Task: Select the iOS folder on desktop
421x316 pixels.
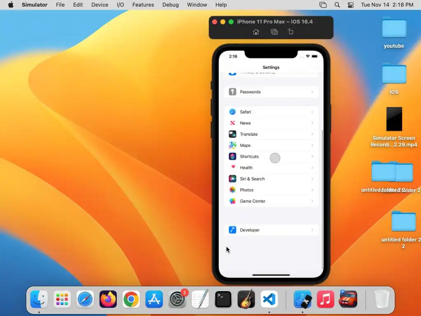Action: tap(394, 74)
